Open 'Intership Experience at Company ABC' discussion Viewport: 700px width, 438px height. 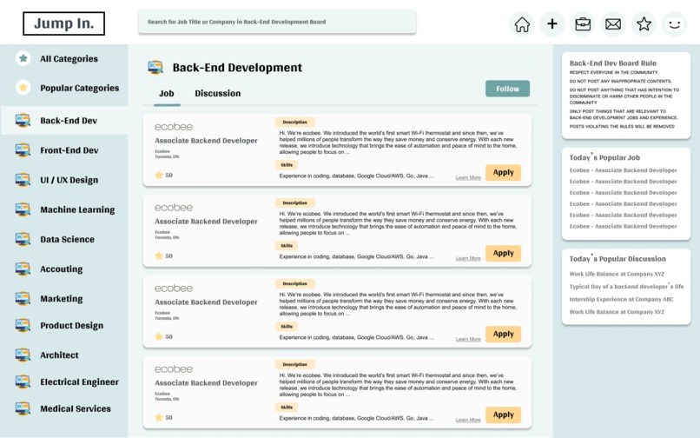pos(622,300)
